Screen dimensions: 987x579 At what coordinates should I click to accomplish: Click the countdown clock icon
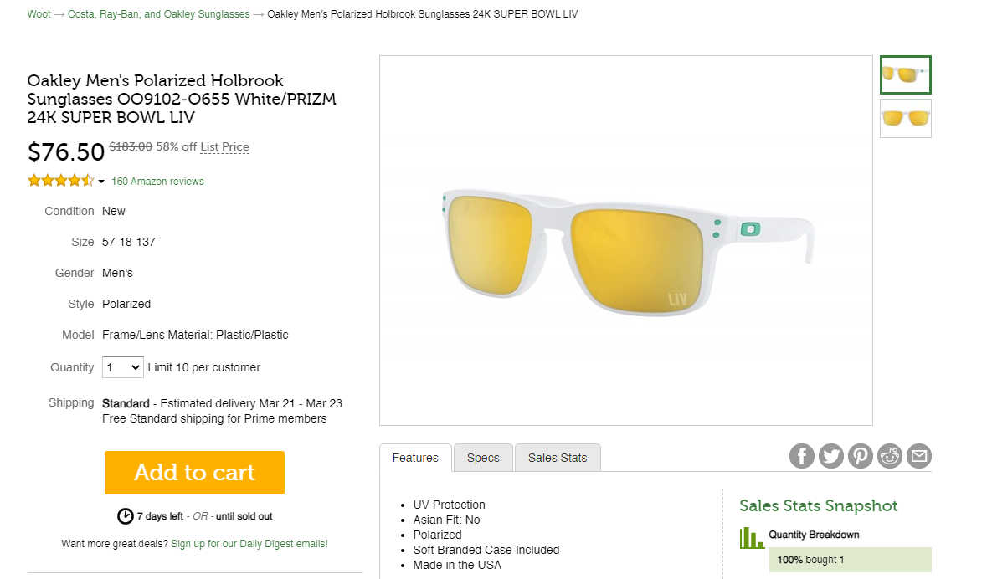point(126,515)
